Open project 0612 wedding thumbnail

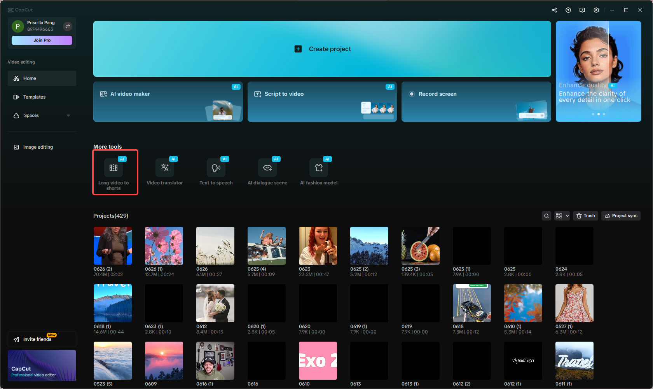(x=215, y=303)
